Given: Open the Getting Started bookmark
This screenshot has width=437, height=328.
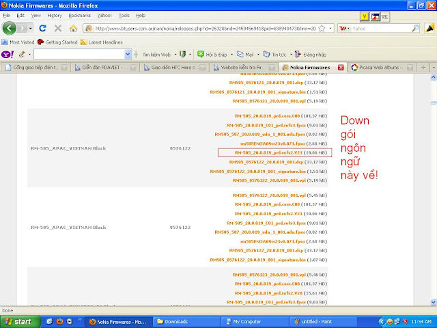Looking at the screenshot, I should pos(57,42).
